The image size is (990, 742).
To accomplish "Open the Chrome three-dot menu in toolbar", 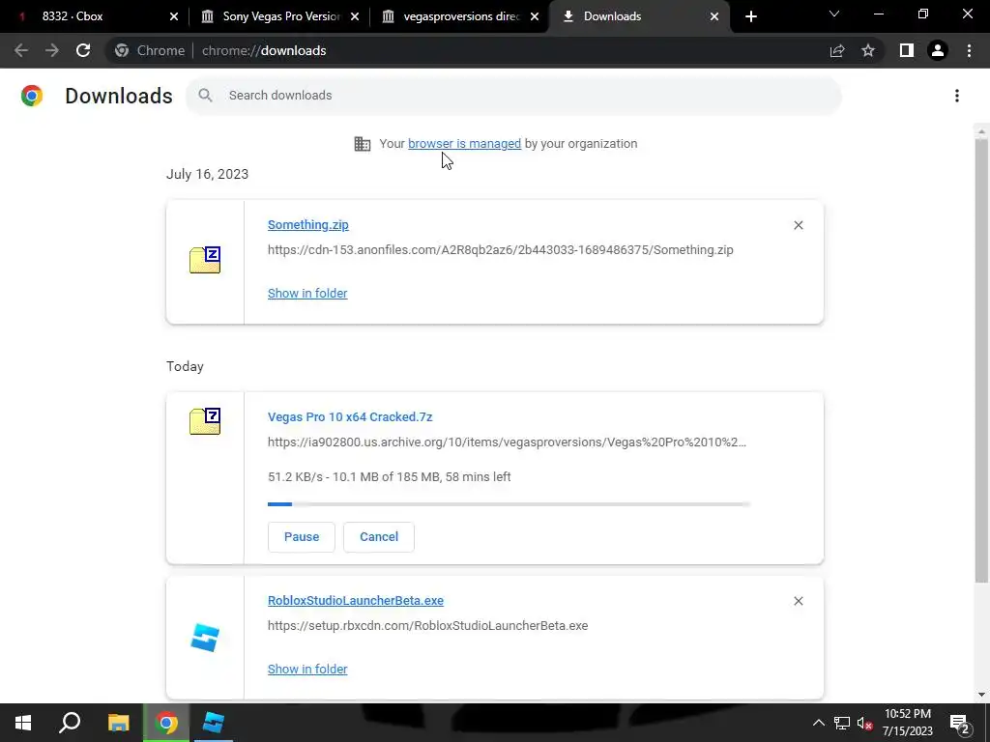I will [969, 50].
